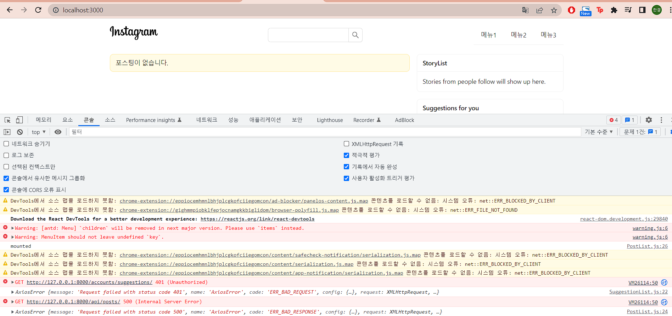Screen dimensions: 672x316
Task: Open the extension with the New badge
Action: click(x=586, y=11)
